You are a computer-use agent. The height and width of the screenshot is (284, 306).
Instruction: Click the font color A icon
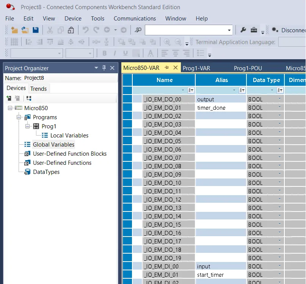[x=150, y=53]
